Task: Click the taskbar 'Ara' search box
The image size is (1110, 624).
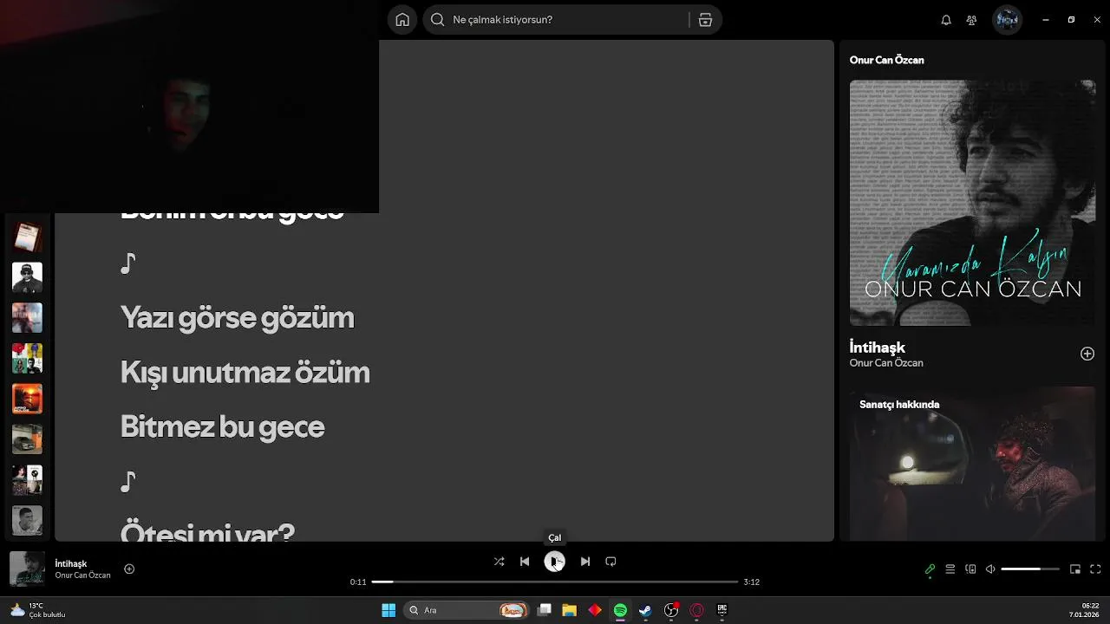Action: (467, 610)
